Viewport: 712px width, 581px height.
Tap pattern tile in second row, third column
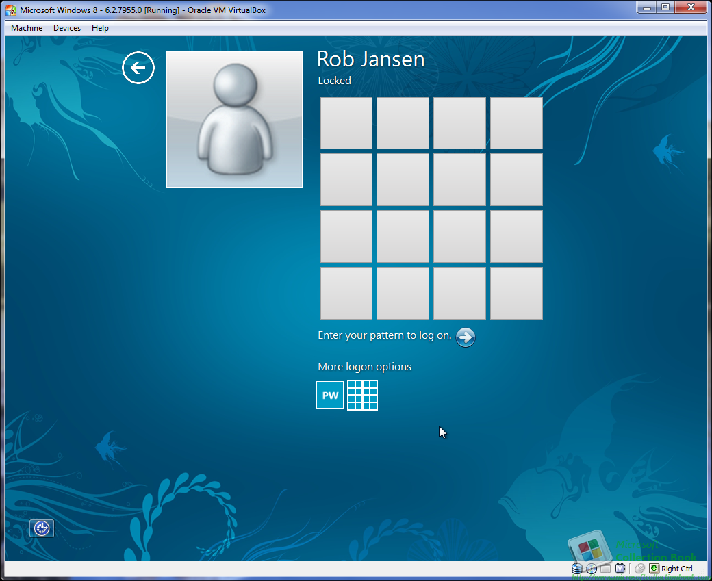point(459,180)
